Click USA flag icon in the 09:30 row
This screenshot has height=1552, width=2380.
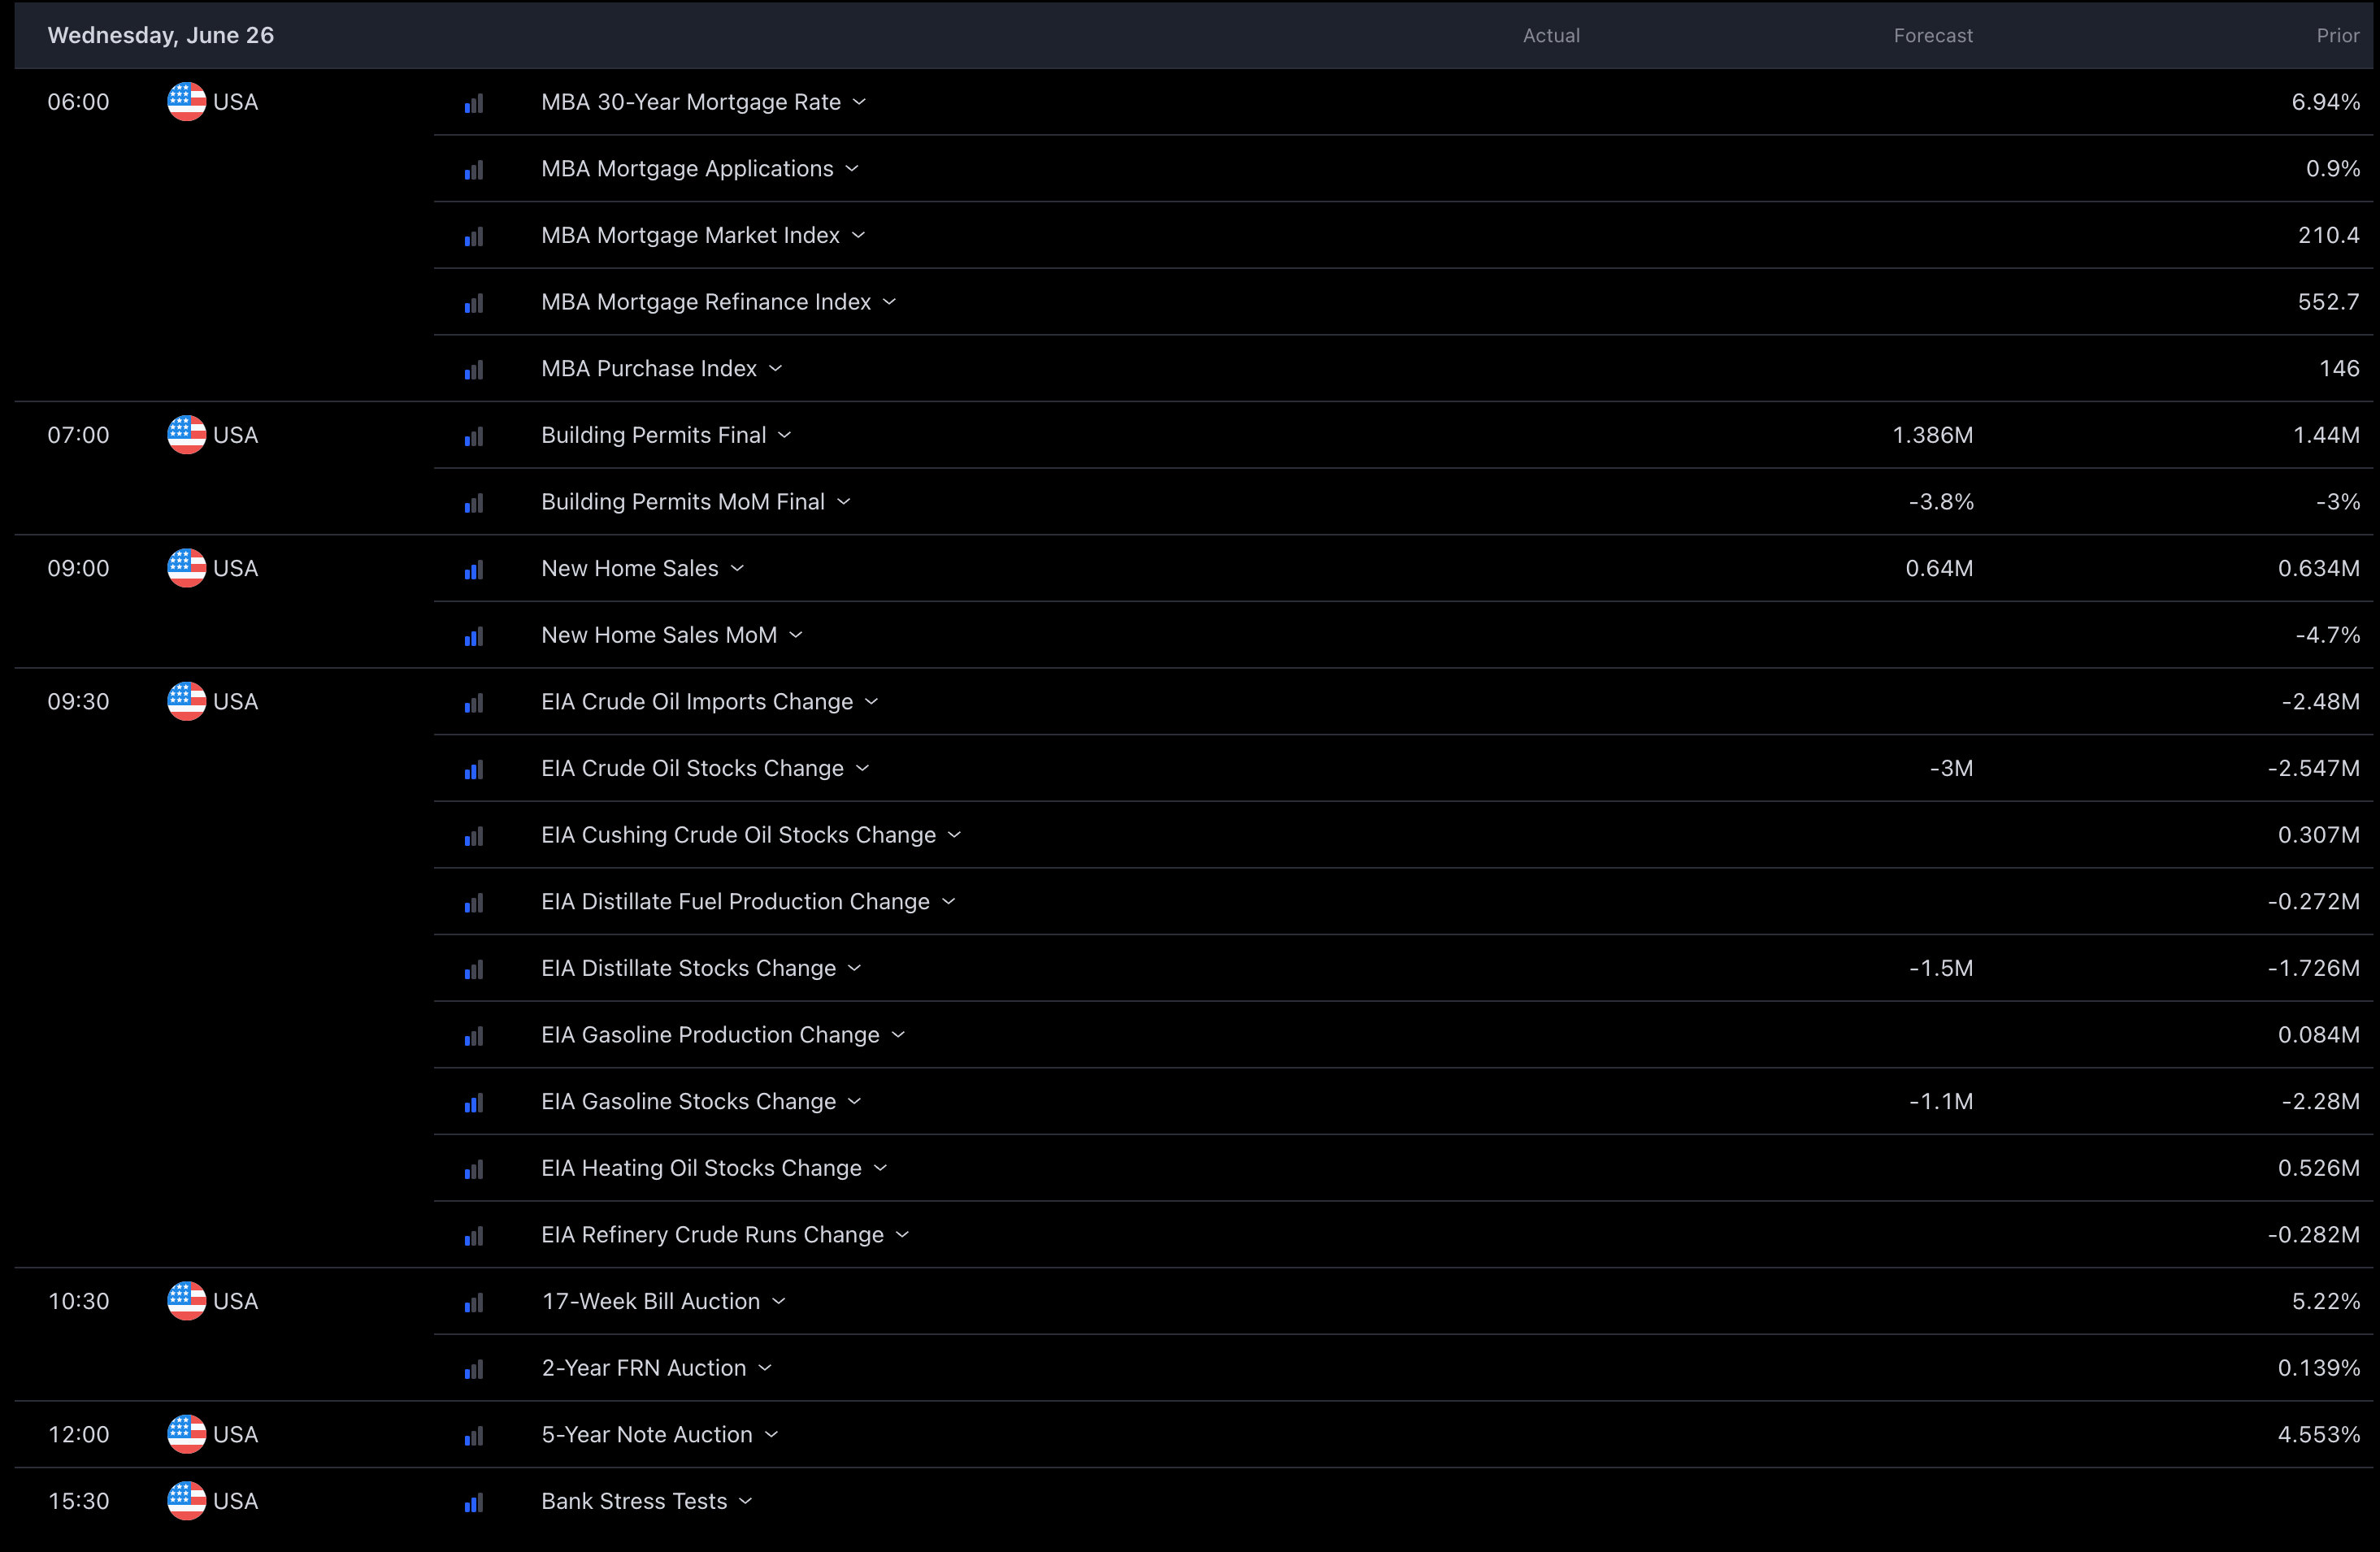[186, 701]
